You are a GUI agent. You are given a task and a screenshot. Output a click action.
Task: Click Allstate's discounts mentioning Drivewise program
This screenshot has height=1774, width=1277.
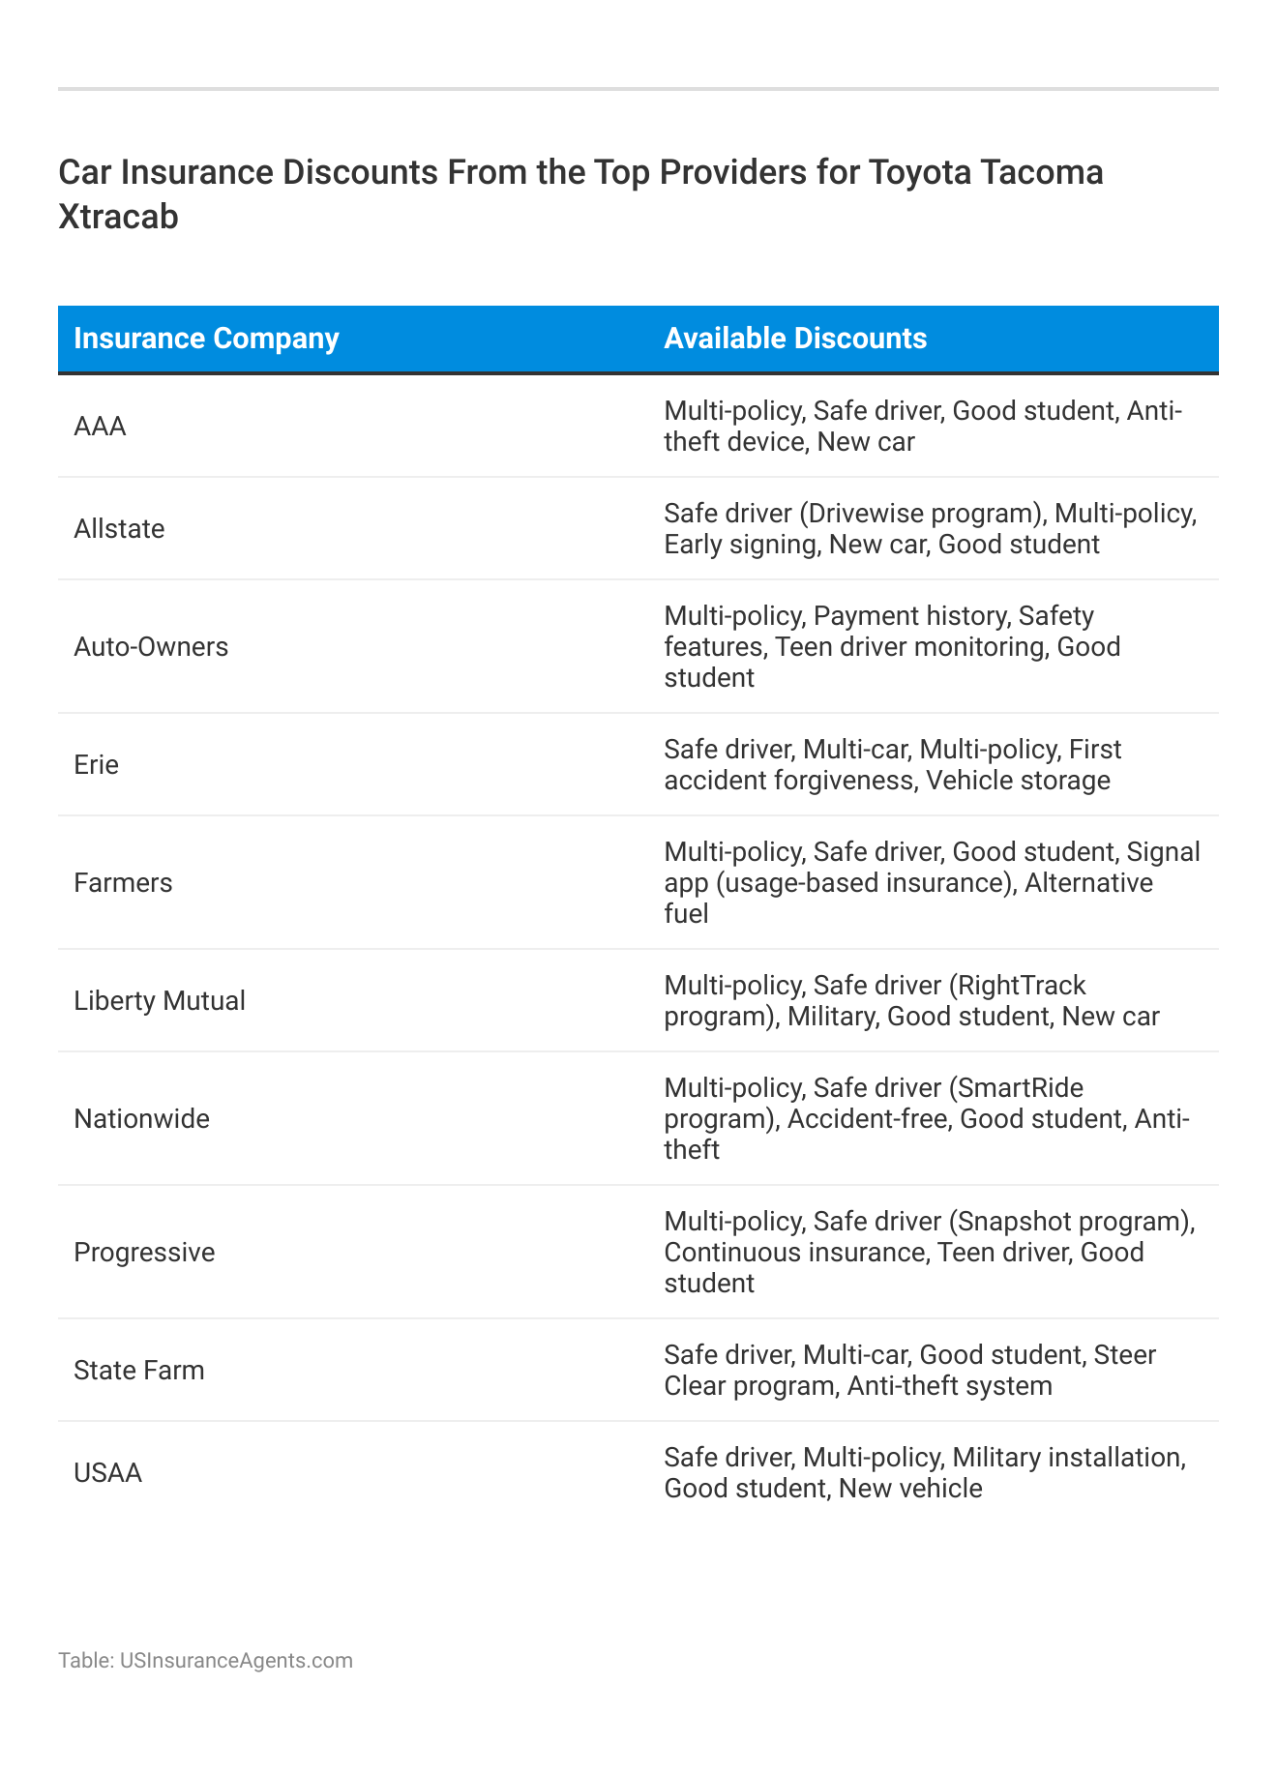coord(930,529)
